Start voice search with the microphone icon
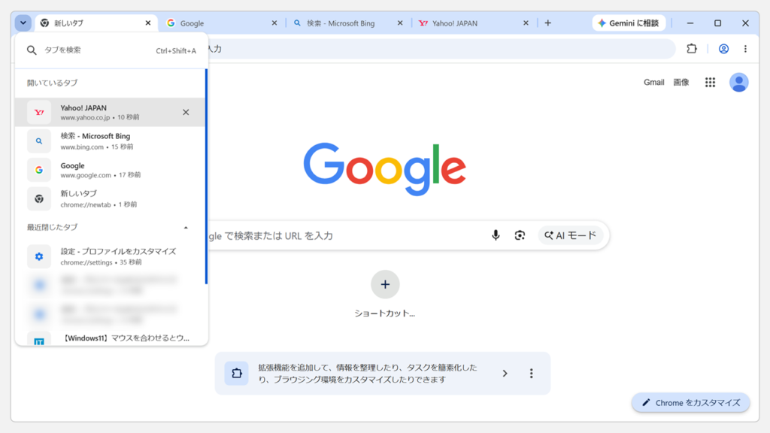 point(496,235)
